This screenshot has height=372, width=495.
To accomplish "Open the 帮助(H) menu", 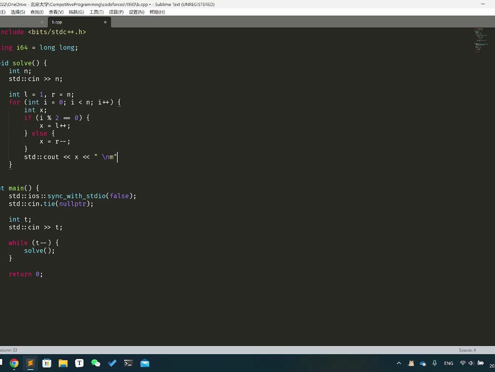I will (x=157, y=12).
